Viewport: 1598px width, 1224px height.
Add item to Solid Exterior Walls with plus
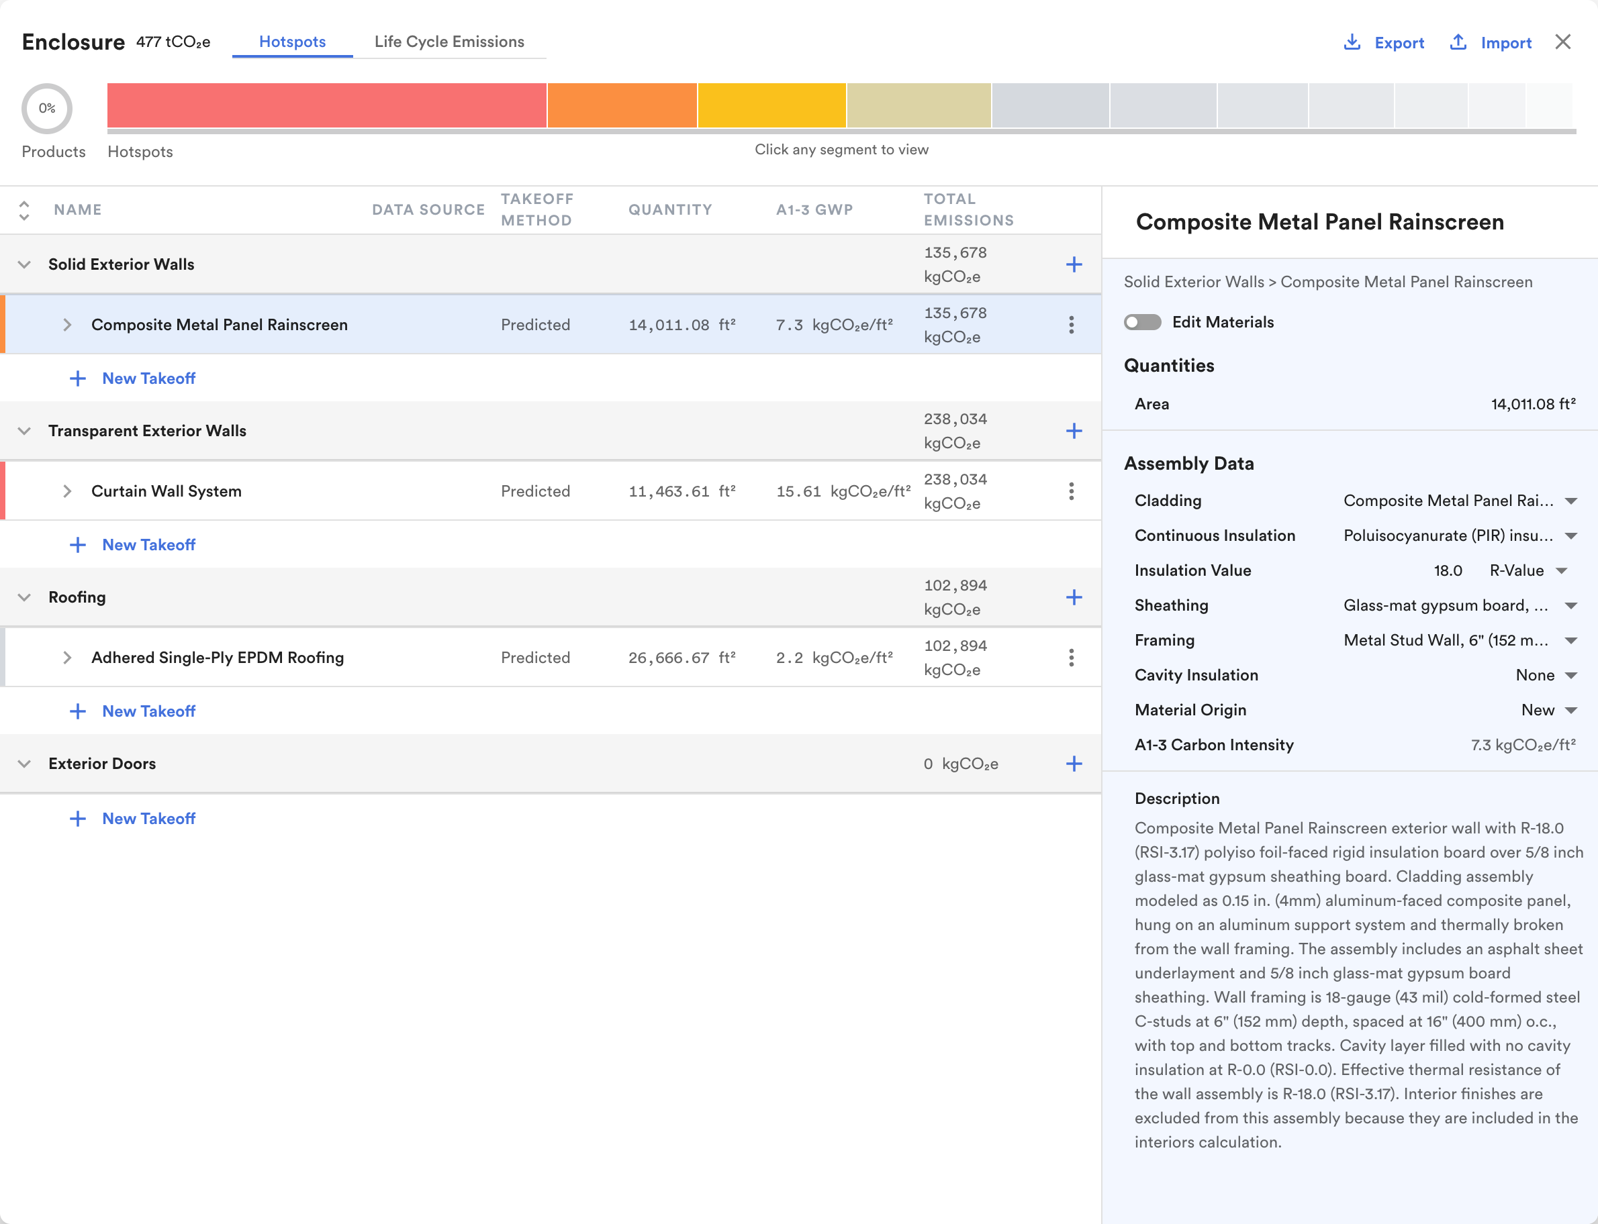pyautogui.click(x=1074, y=264)
